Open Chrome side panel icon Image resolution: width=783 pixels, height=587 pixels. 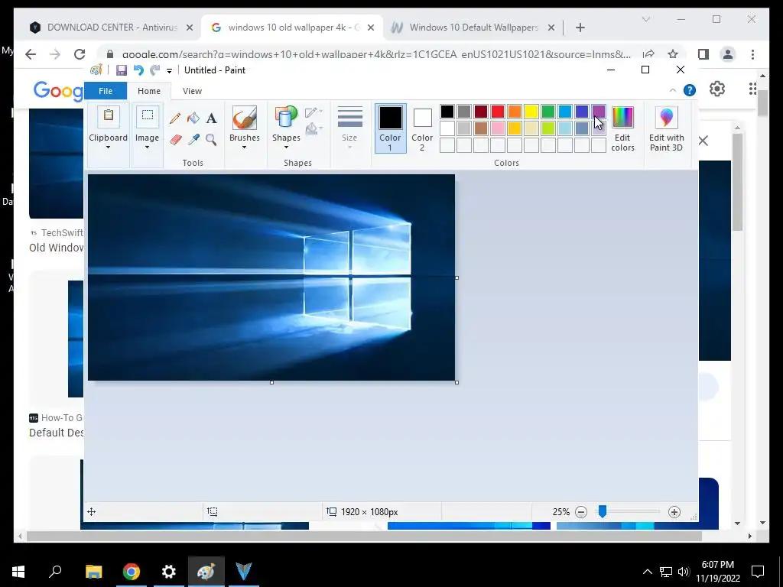(703, 54)
